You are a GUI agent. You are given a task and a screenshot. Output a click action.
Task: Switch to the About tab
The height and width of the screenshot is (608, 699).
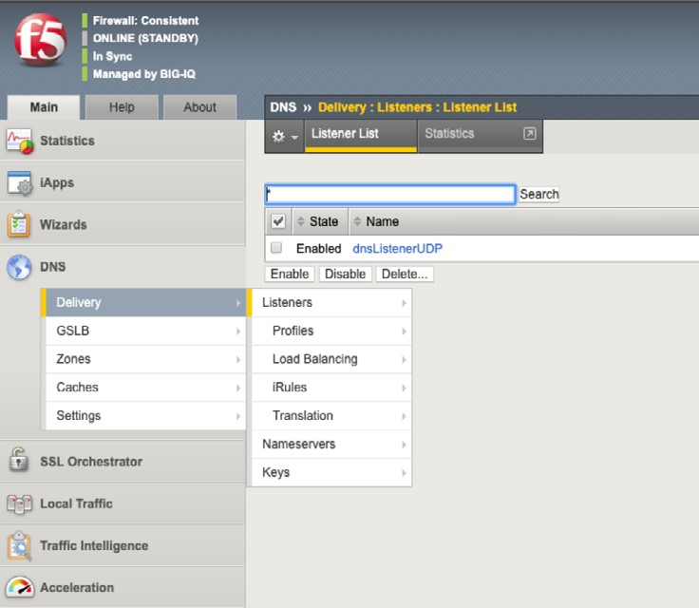click(199, 107)
